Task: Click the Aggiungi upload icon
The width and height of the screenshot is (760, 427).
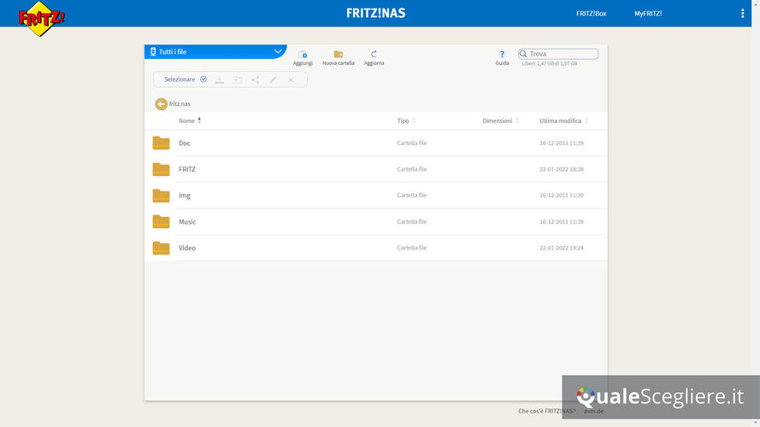Action: 303,55
